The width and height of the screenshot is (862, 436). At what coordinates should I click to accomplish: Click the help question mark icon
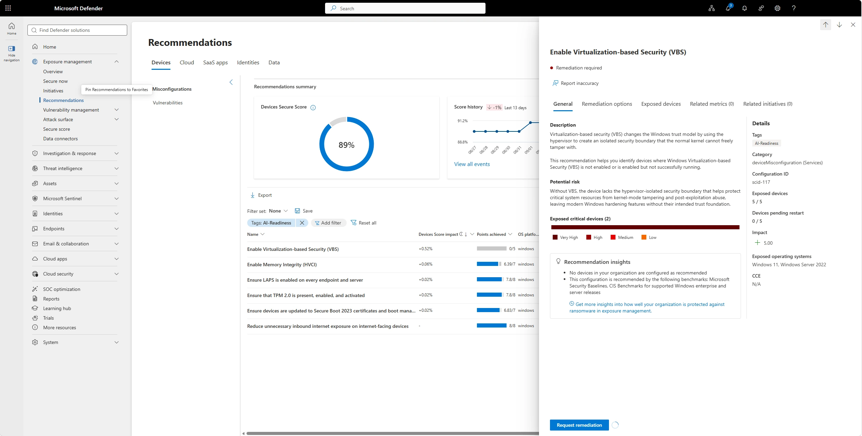[794, 8]
